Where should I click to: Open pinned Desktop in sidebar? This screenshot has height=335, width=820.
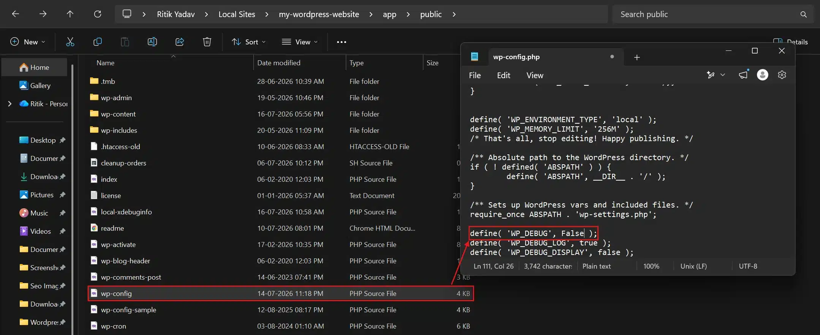(37, 140)
